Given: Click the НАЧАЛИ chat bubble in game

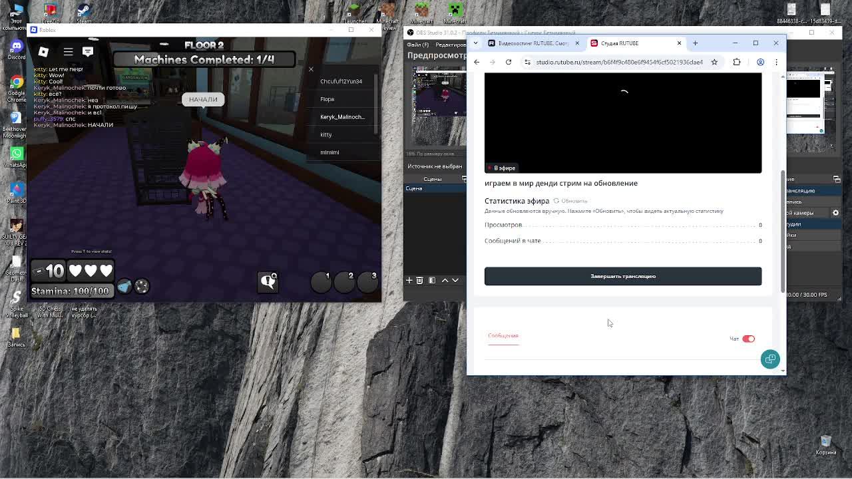Looking at the screenshot, I should click(203, 100).
